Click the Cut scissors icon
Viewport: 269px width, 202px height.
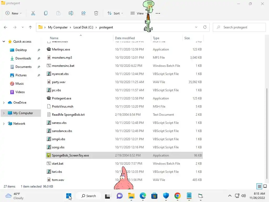pyautogui.click(x=33, y=13)
